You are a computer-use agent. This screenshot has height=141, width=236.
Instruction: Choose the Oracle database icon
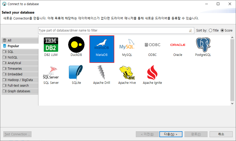coord(178,45)
